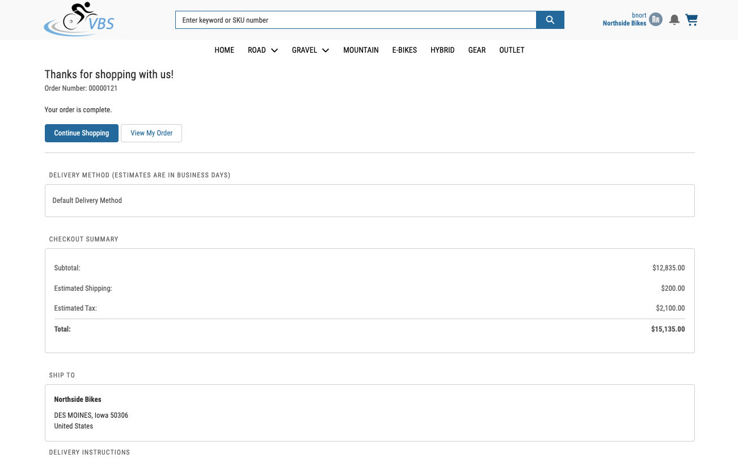This screenshot has width=738, height=458.
Task: Open the OUTLET category
Action: pos(512,50)
